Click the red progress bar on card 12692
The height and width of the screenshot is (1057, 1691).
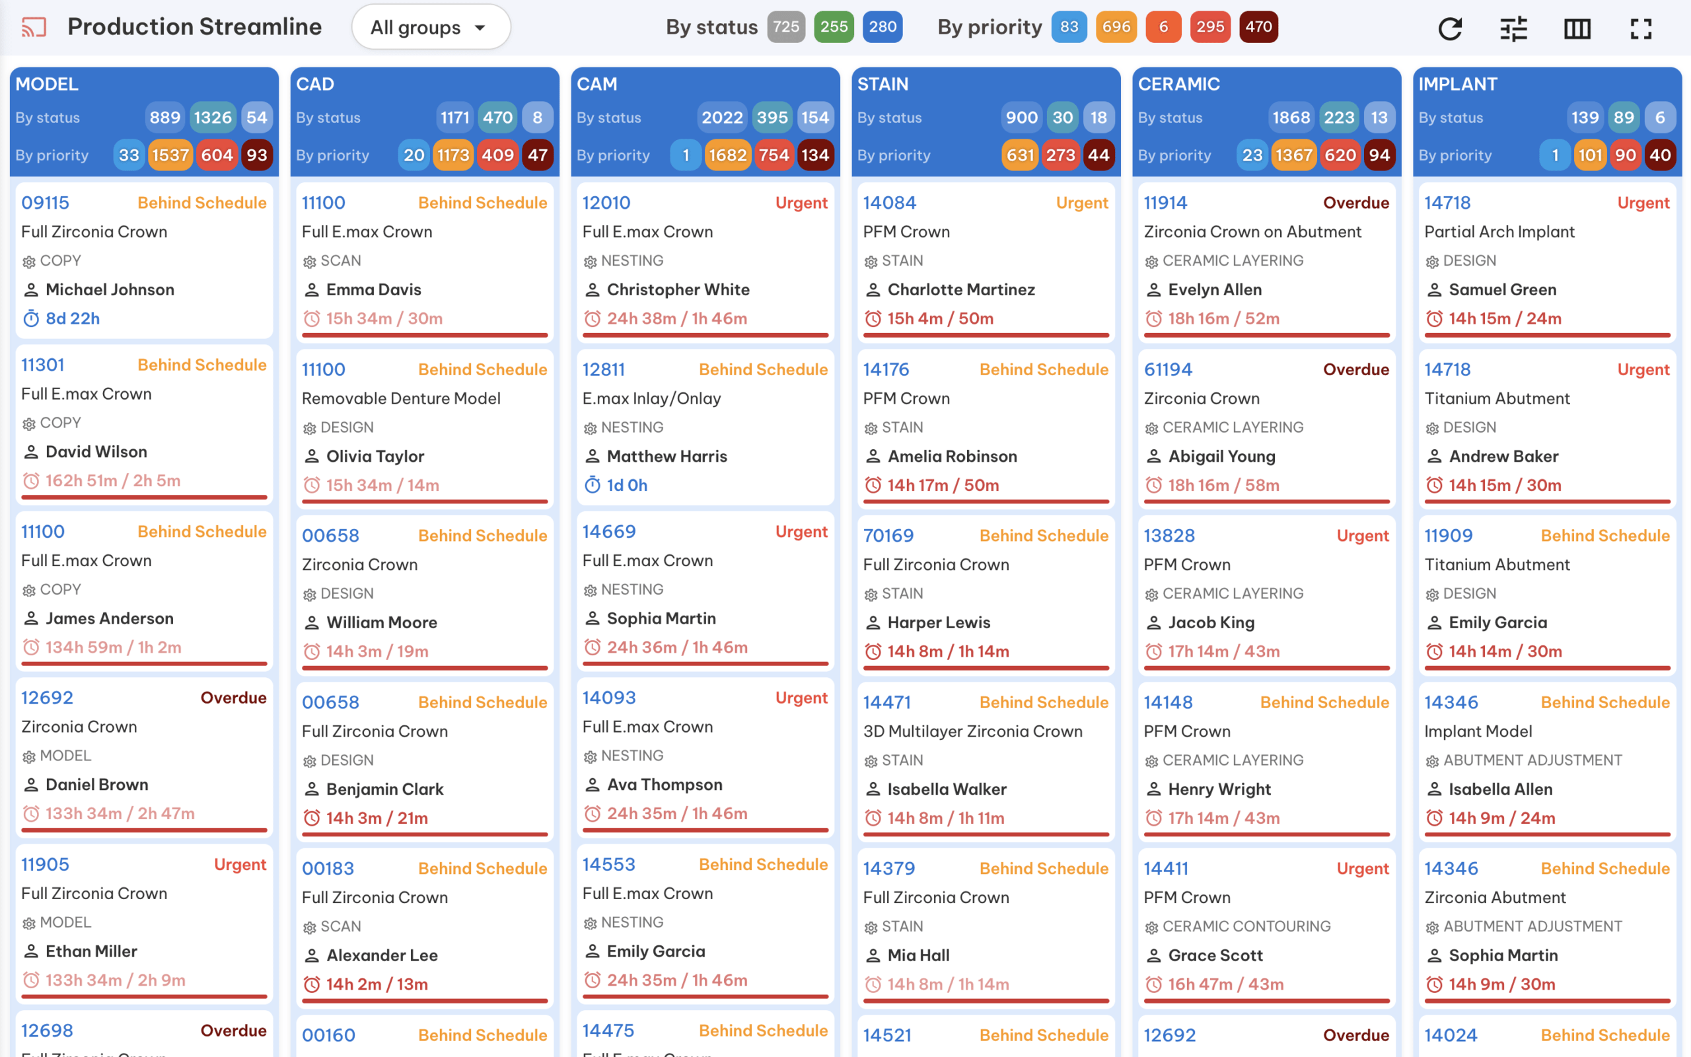(x=144, y=830)
